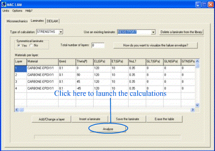The image size is (215, 151).
Task: Click NuLT value 0.35 in layer 1
Action: point(137,69)
